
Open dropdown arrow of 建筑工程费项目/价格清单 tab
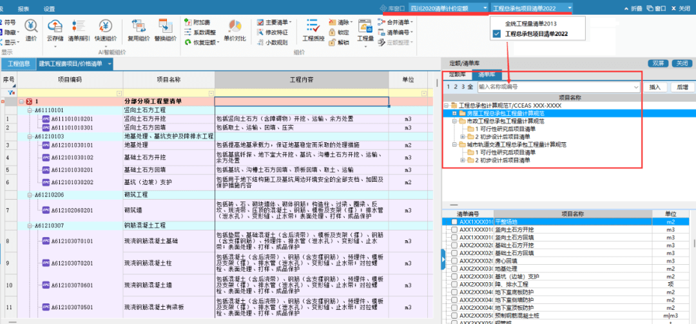(x=109, y=64)
